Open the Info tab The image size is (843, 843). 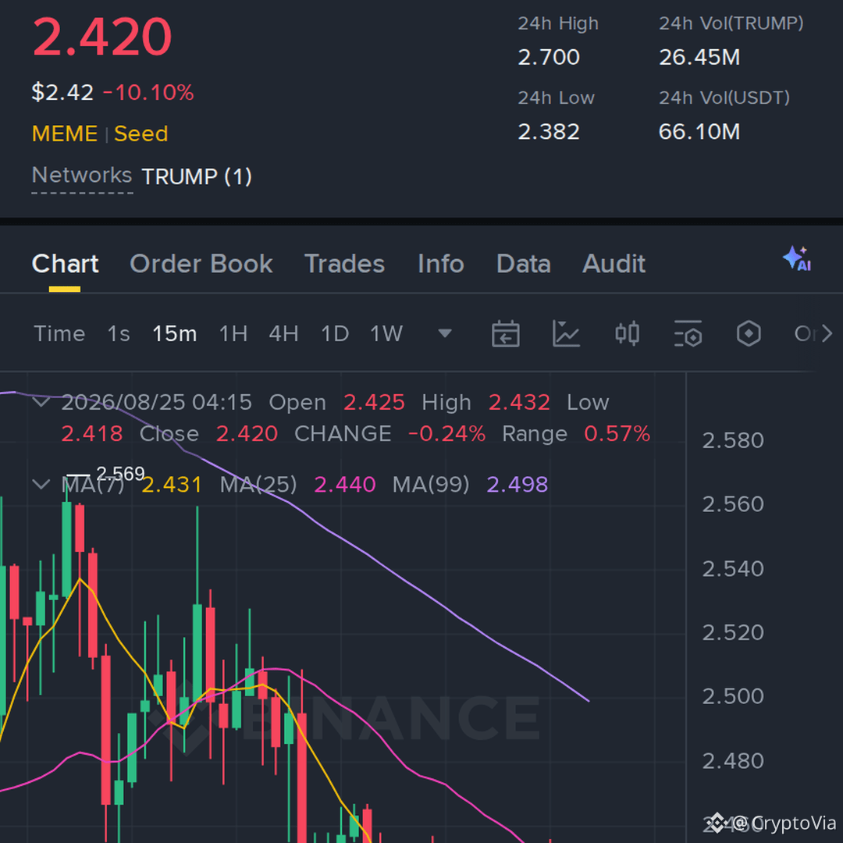(x=441, y=264)
